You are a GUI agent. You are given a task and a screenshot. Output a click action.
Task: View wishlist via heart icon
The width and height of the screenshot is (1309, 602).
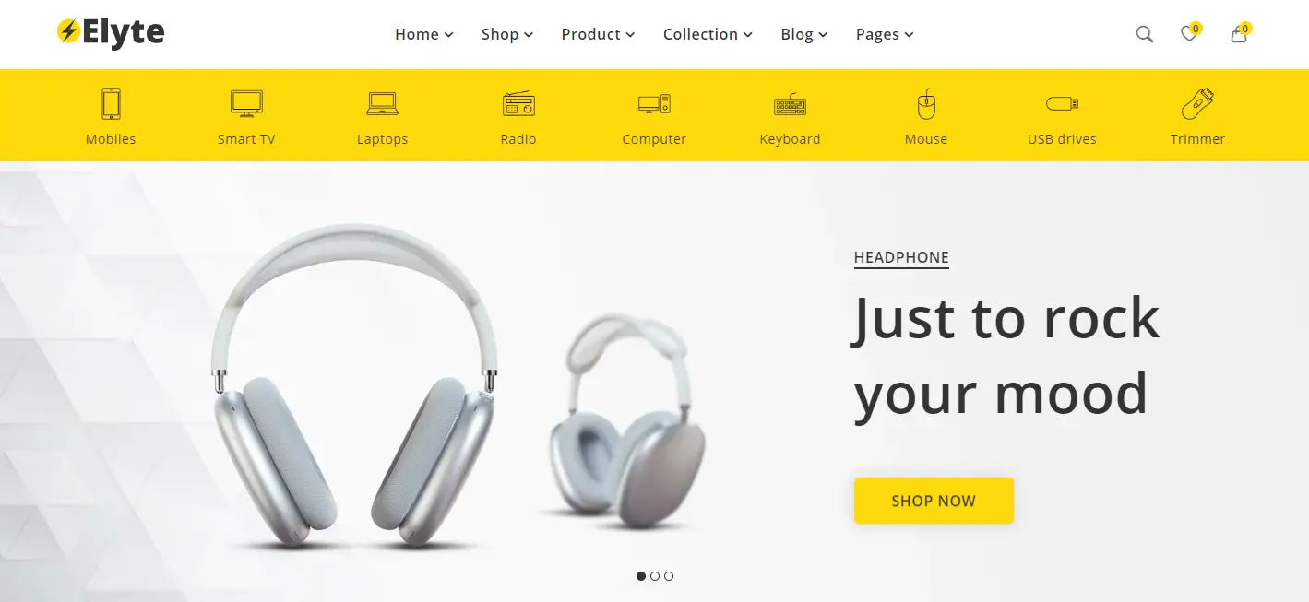pos(1189,34)
